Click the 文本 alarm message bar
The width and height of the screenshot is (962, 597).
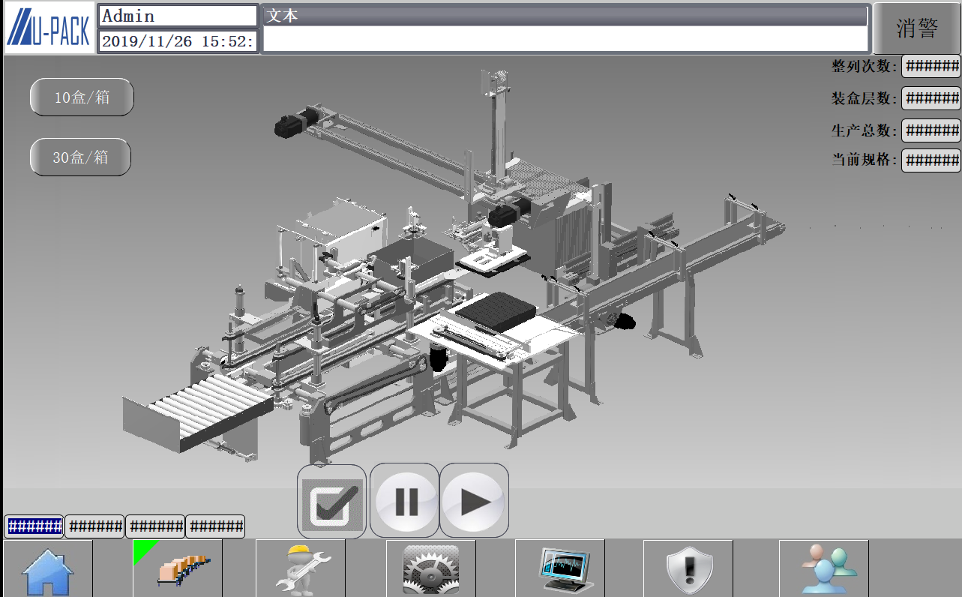[565, 16]
